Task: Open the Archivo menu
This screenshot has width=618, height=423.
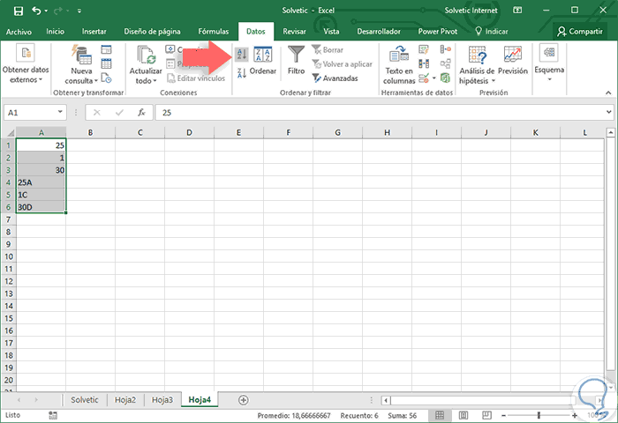Action: tap(19, 32)
